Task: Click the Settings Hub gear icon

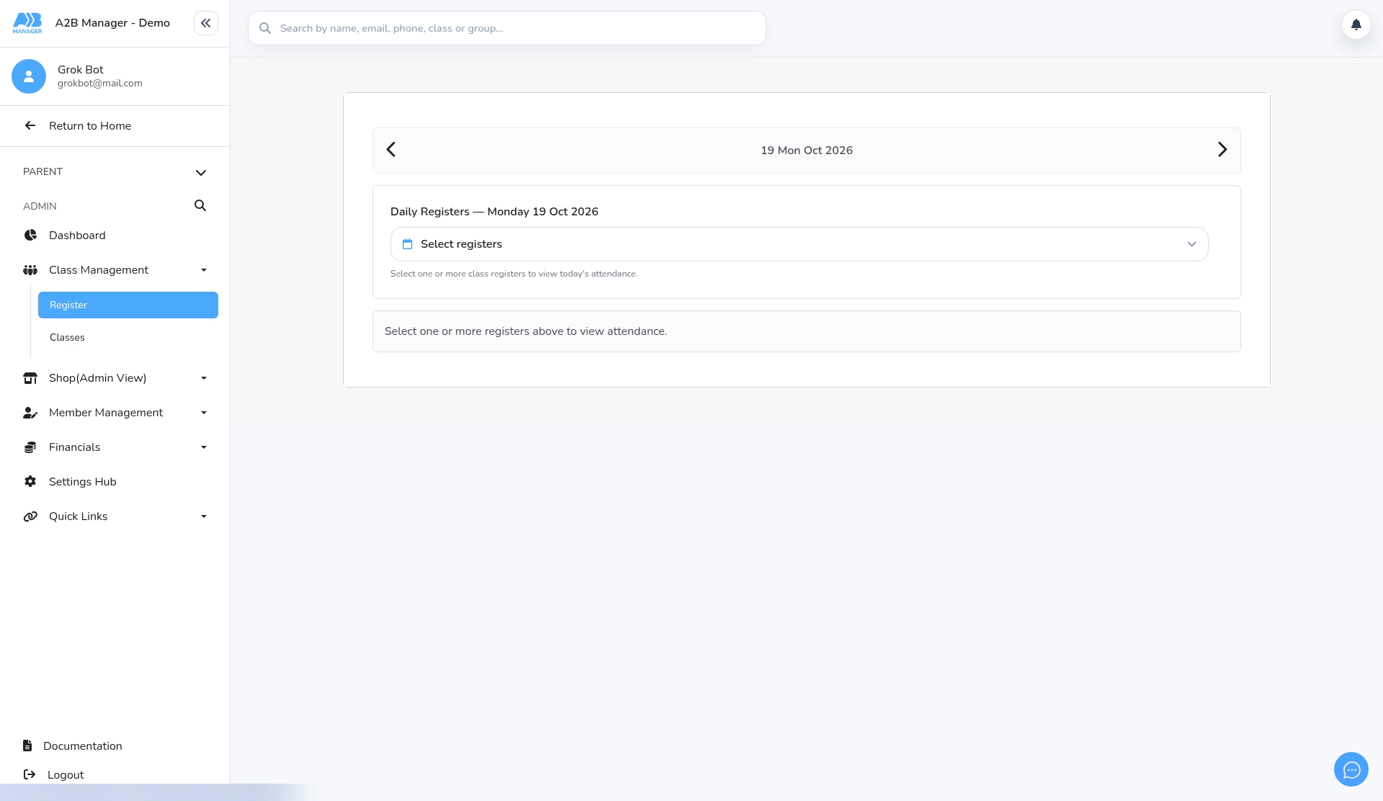Action: point(30,482)
